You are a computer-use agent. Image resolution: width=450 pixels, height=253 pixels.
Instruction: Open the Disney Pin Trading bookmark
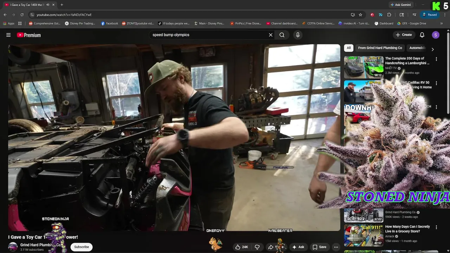pos(80,24)
